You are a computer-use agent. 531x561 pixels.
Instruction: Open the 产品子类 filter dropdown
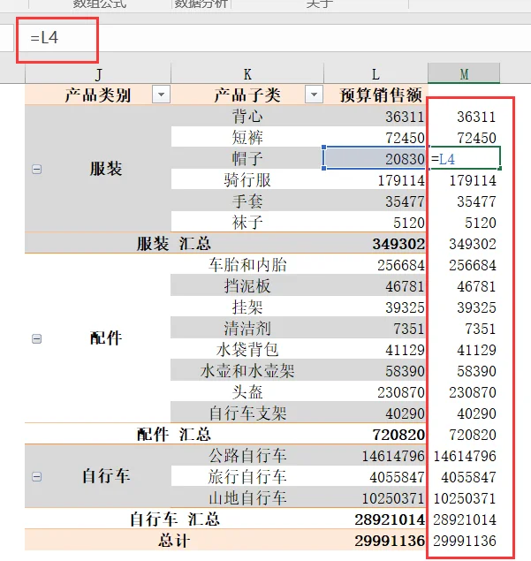[x=314, y=95]
